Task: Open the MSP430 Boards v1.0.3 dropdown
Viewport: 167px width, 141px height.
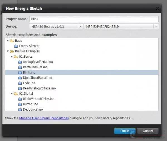Action: (x=80, y=26)
